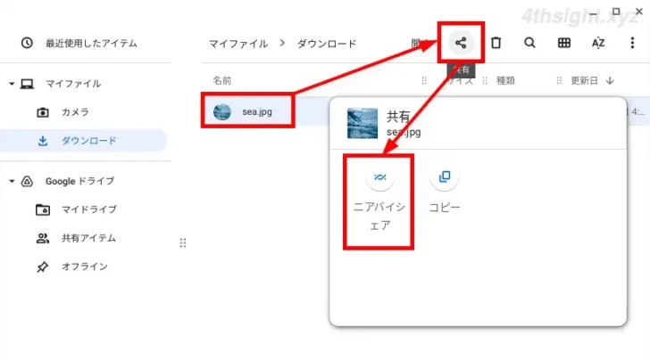Click マイファイル in the breadcrumb

point(238,44)
